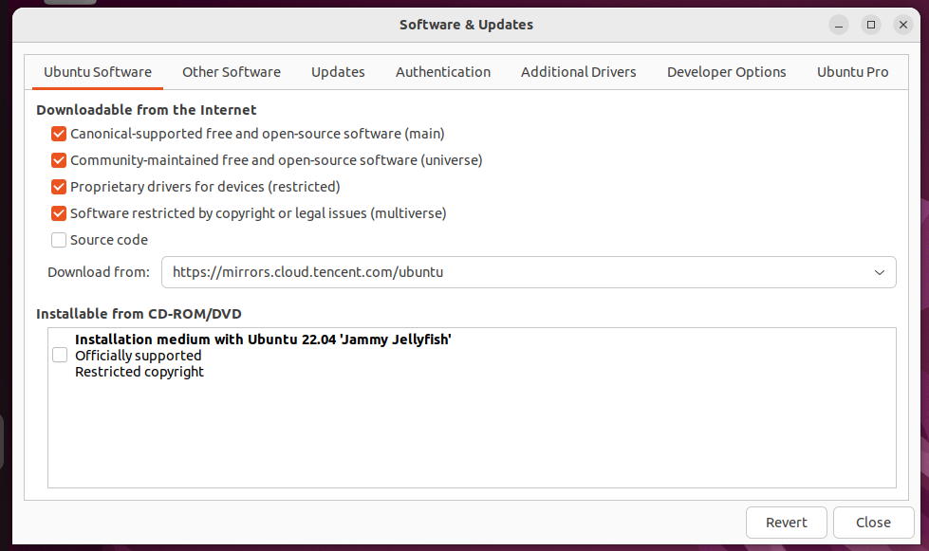929x551 pixels.
Task: Click the 'Downloadable from the Internet' heading
Action: coord(146,110)
